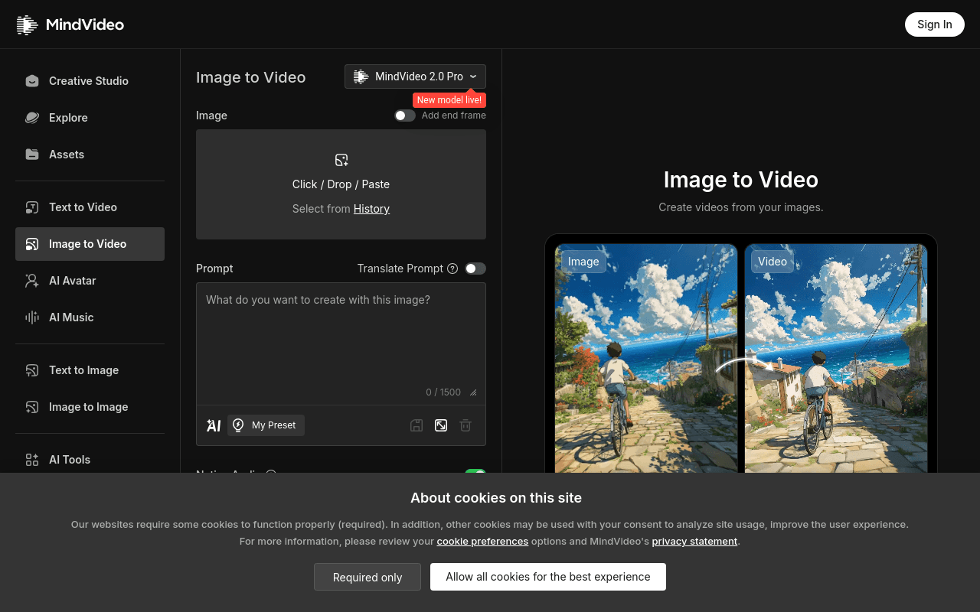
Task: Click the AI prompt enhance icon
Action: pos(214,425)
